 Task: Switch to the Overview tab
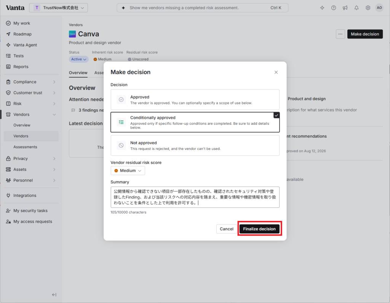78,73
